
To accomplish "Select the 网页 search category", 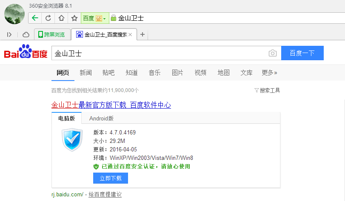I will (63, 73).
